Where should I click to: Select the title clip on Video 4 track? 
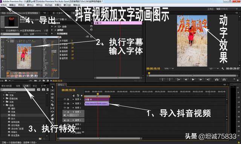tap(97, 100)
